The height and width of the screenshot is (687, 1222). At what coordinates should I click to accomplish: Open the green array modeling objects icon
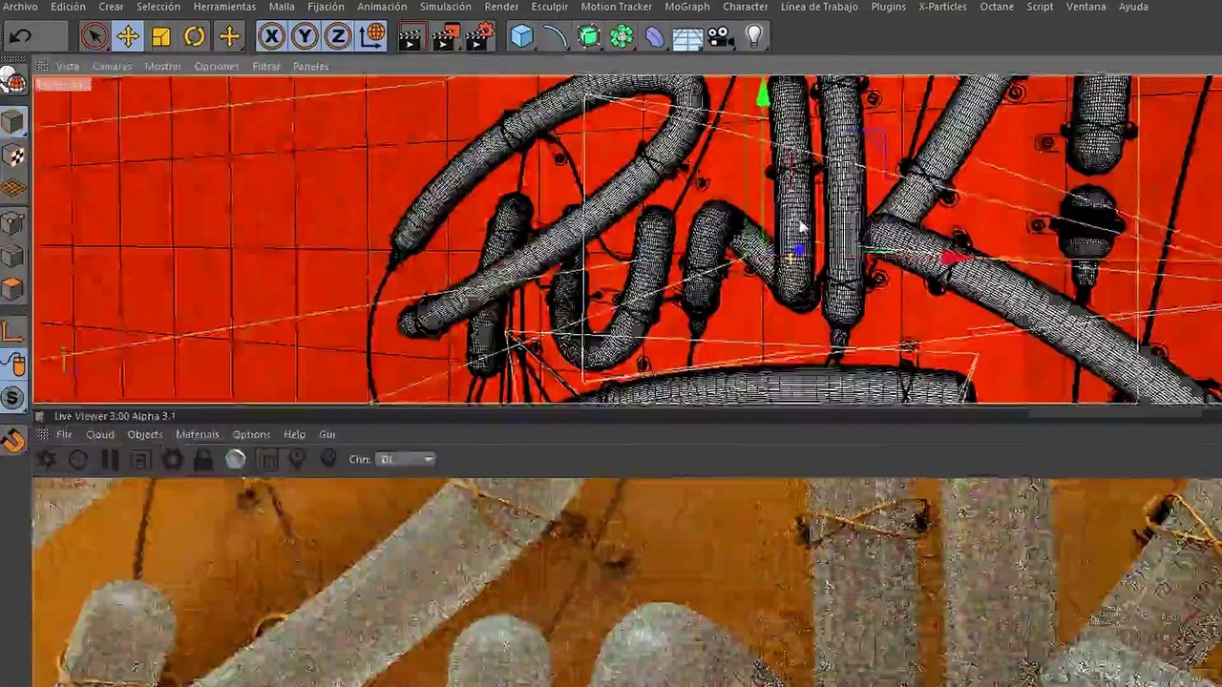622,37
